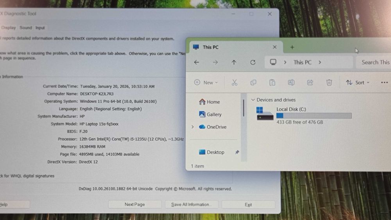Viewport: 391px width, 220px height.
Task: Click Exit in DirectX Diagnostic Tool
Action: click(248, 204)
